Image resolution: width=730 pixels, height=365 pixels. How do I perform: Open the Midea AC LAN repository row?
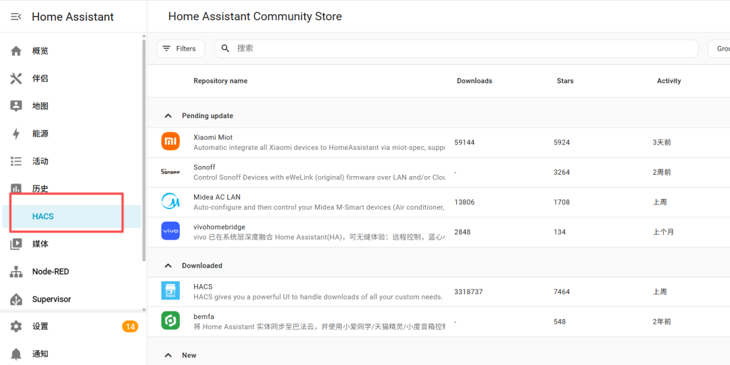coord(439,202)
